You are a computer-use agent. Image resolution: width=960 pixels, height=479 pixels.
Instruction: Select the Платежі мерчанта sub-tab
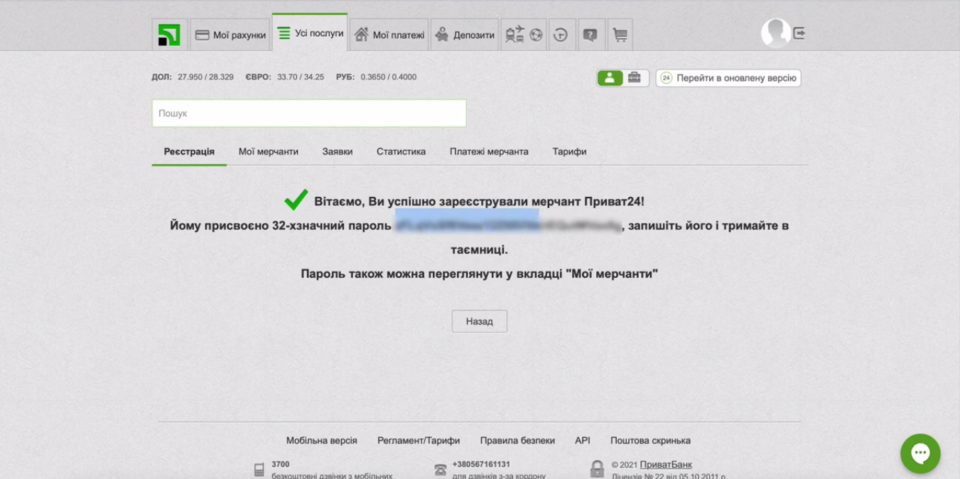[x=489, y=151]
